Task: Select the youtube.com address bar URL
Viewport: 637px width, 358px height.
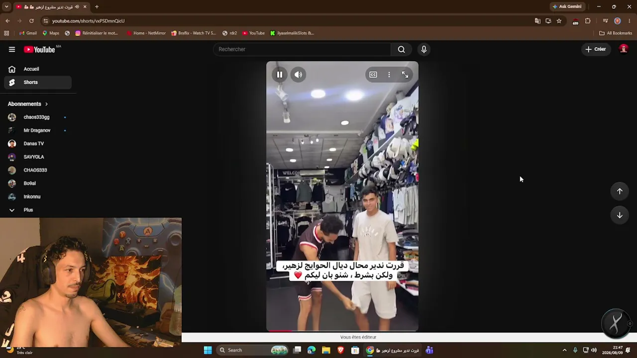Action: [x=89, y=21]
